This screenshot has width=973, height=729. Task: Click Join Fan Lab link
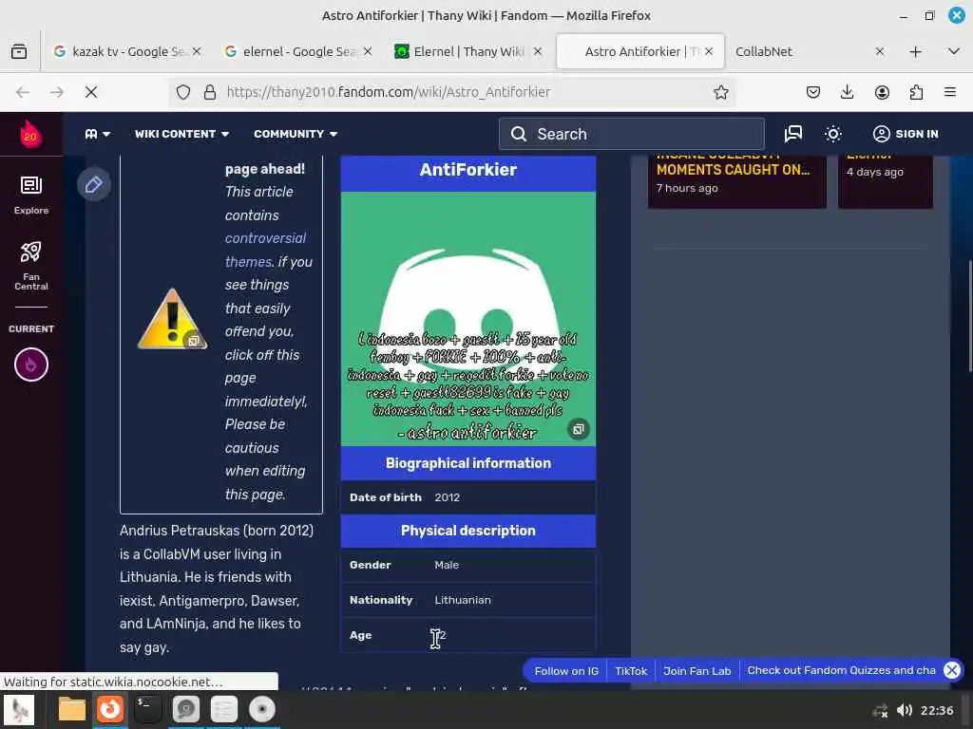click(x=696, y=671)
